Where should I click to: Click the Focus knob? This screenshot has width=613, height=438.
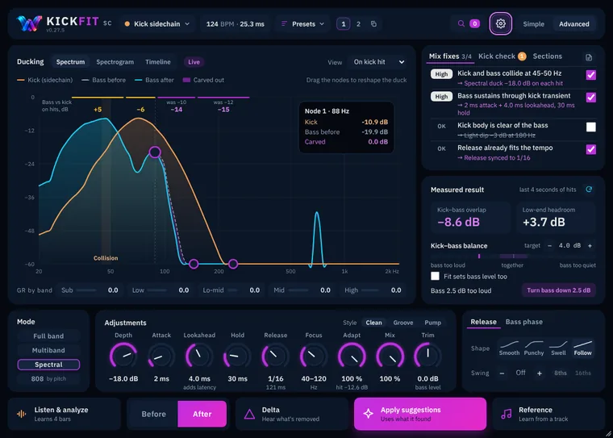[313, 356]
